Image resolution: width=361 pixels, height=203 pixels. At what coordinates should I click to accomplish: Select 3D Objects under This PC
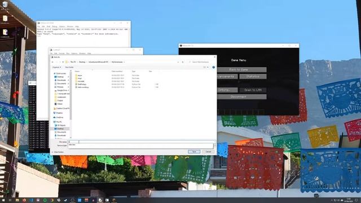(61, 125)
